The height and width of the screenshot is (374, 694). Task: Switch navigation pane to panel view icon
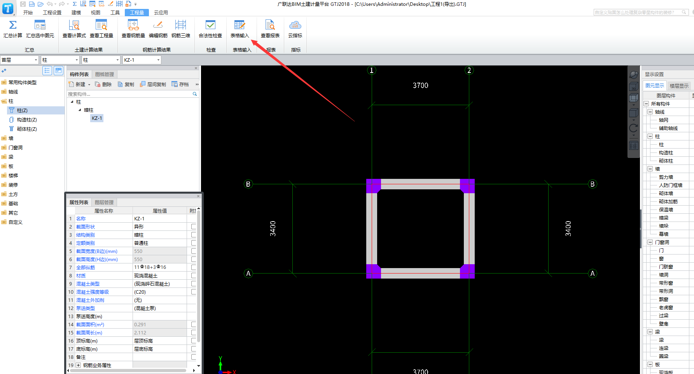coord(58,71)
